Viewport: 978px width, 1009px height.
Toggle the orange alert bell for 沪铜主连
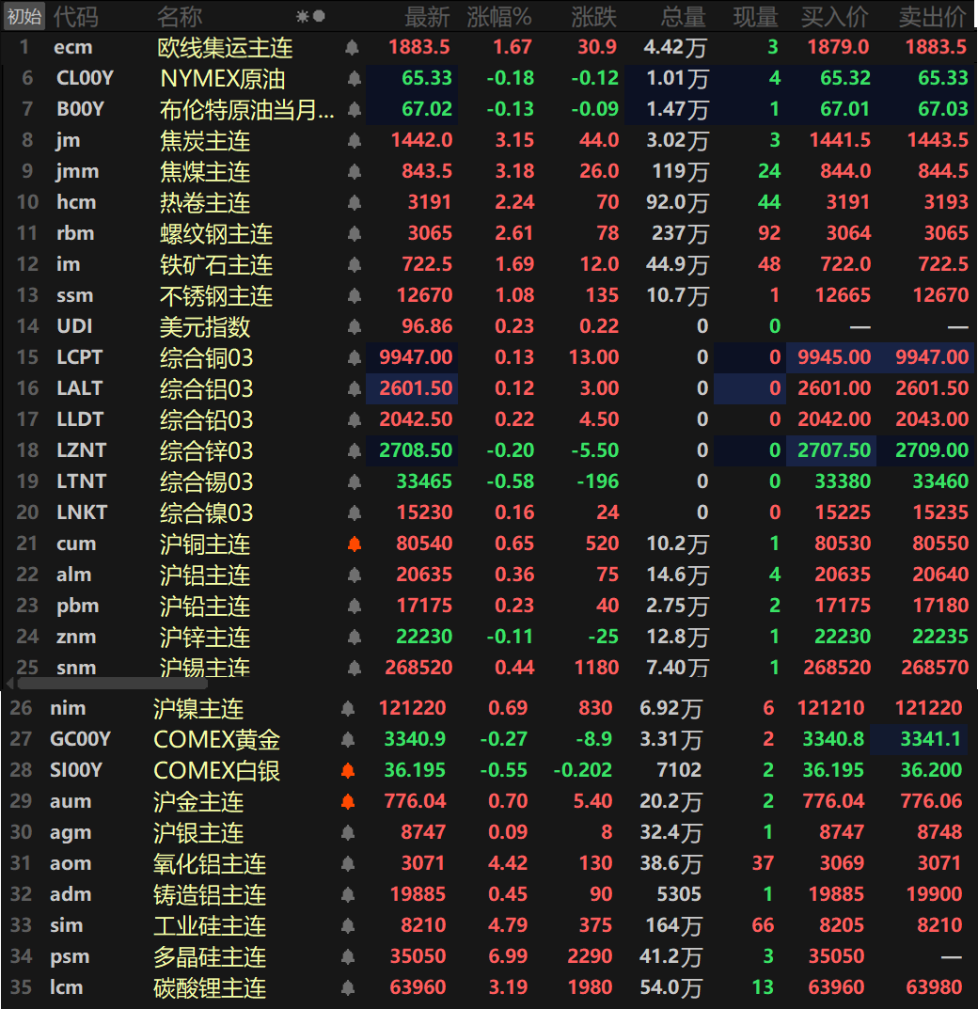(x=355, y=544)
